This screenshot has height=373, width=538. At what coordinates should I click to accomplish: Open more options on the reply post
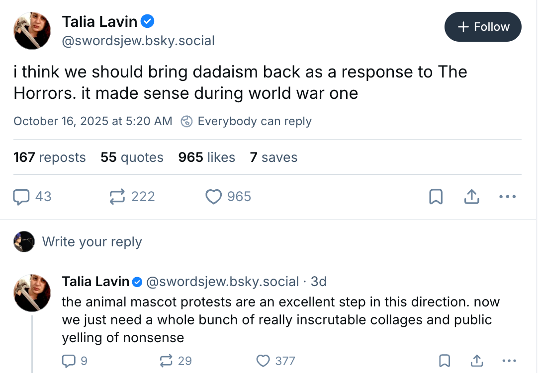(509, 361)
